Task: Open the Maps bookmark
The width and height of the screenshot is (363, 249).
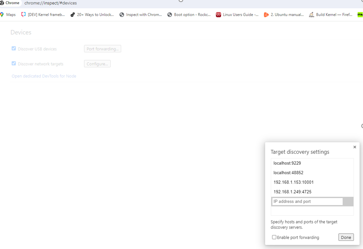Action: click(x=8, y=15)
